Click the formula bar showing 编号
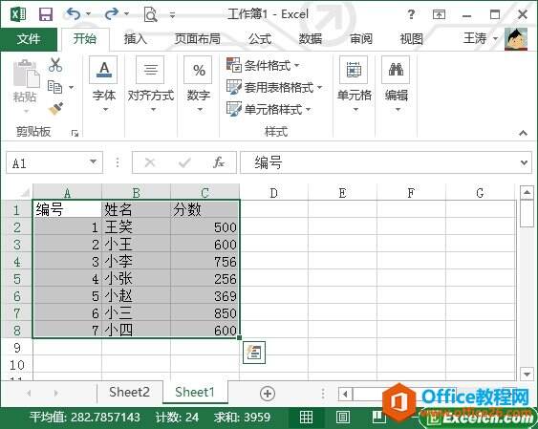Screen dimensions: 538x429 click(379, 162)
